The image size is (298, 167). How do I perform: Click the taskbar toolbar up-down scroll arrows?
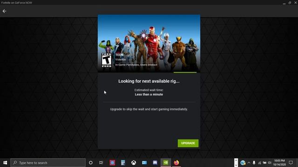coord(236,163)
